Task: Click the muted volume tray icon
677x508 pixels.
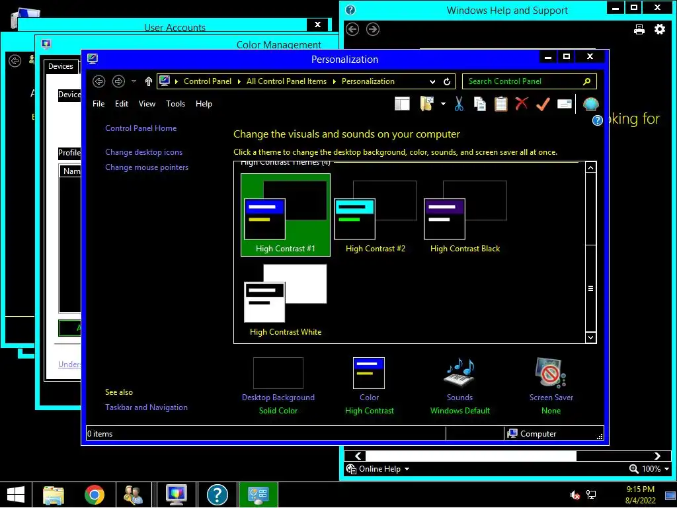Action: point(575,495)
